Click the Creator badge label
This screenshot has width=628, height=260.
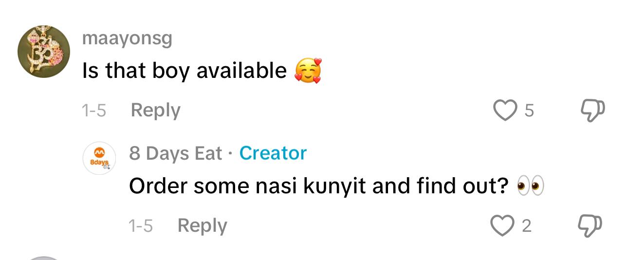pos(273,153)
